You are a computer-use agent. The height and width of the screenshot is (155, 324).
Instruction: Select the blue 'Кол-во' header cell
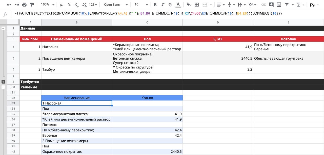[147, 98]
